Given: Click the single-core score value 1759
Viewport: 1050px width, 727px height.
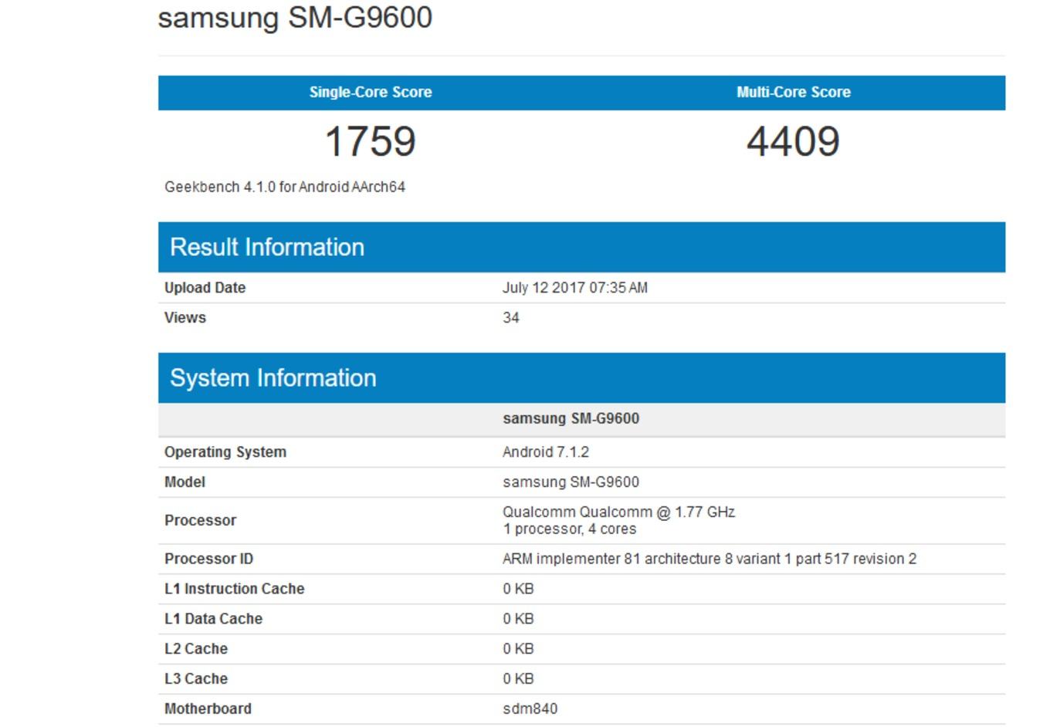Looking at the screenshot, I should (371, 141).
